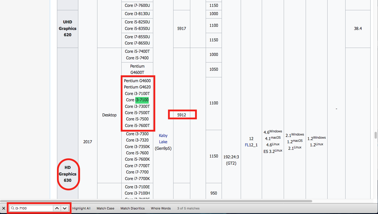Image resolution: width=378 pixels, height=214 pixels.
Task: Click Pentium G4600T cell
Action: coord(137,69)
